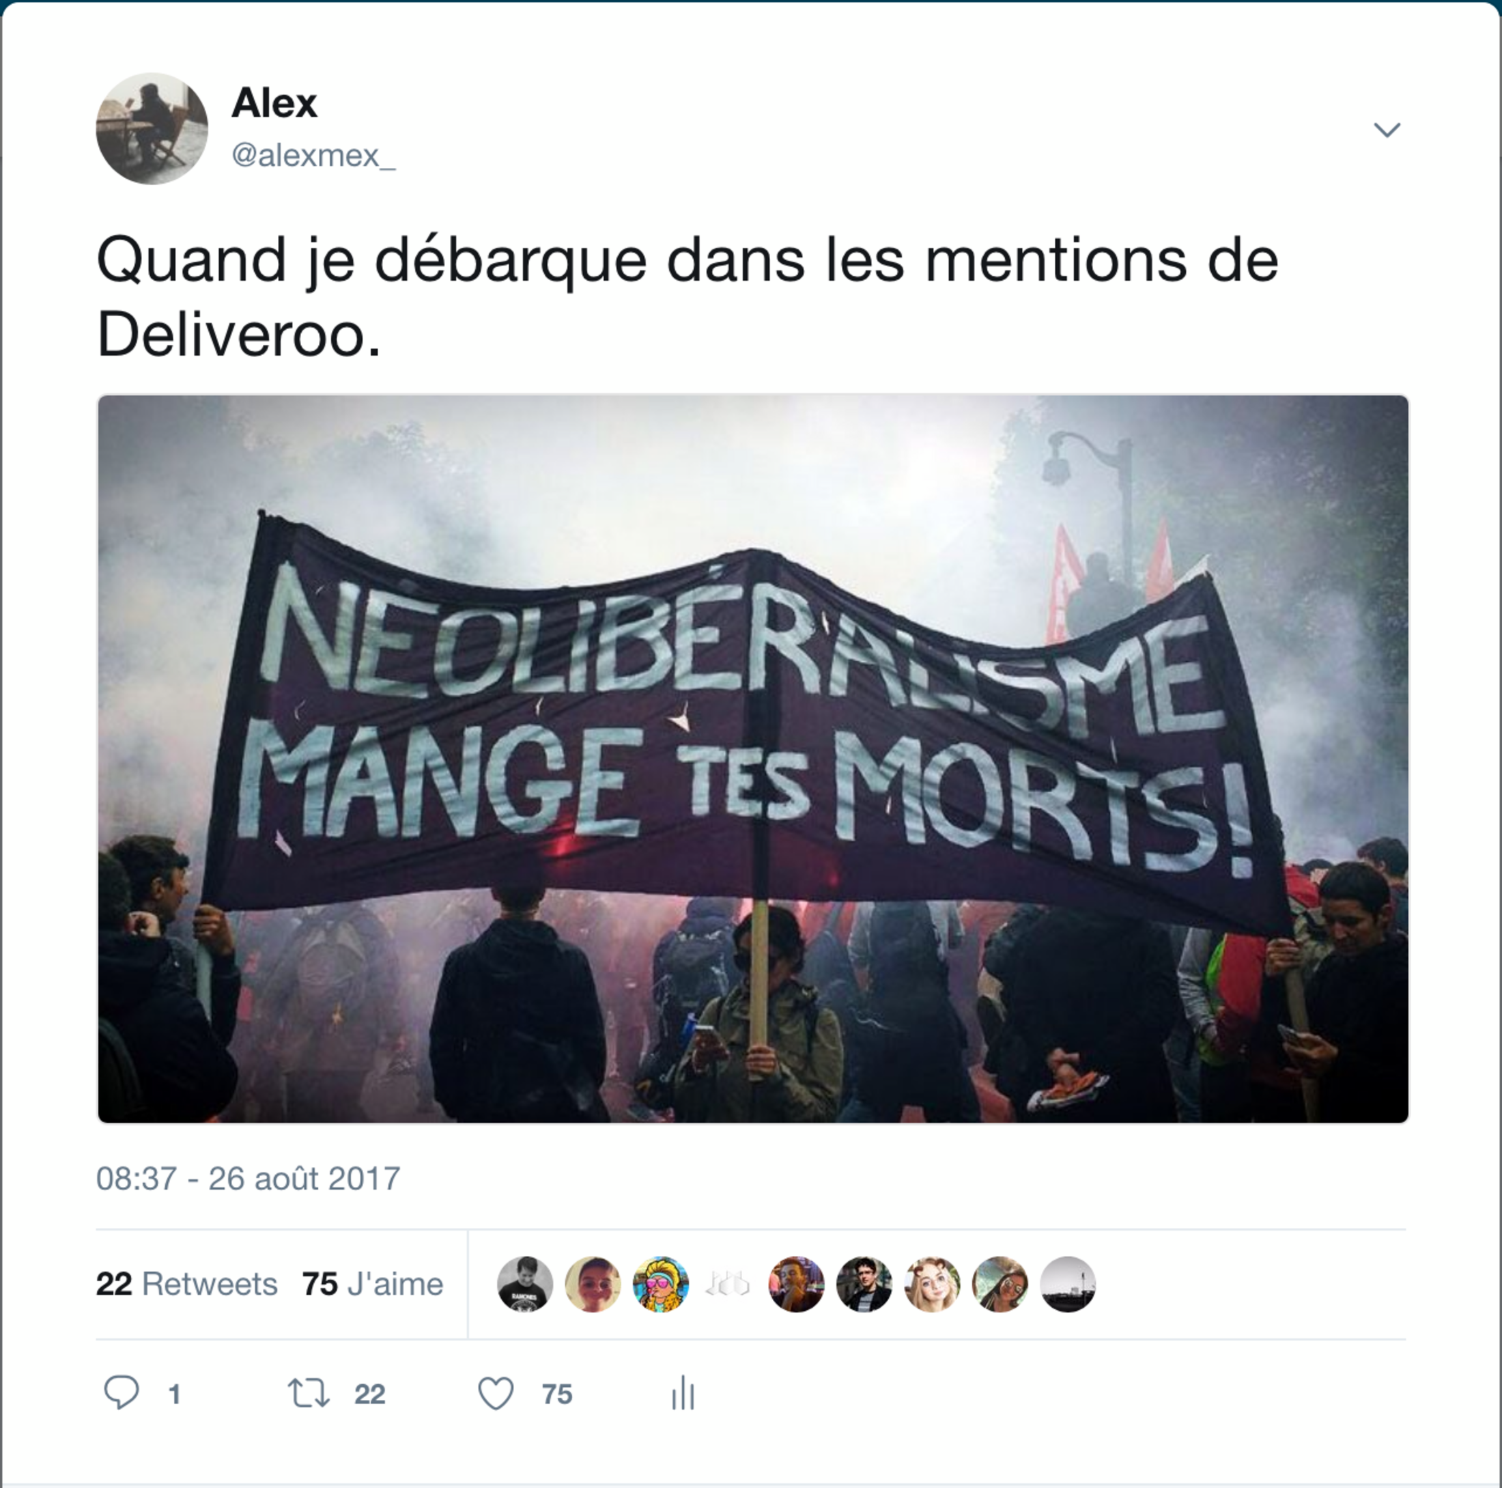Open the dark-suited man liker avatar
The height and width of the screenshot is (1488, 1502).
point(864,1285)
